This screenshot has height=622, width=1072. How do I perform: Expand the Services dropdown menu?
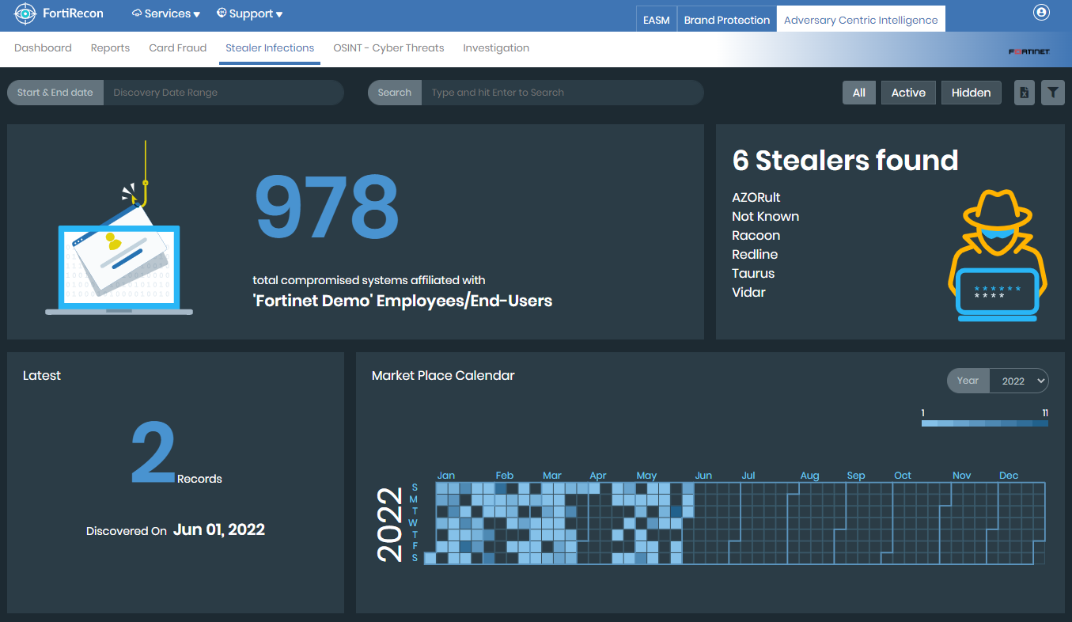(166, 13)
